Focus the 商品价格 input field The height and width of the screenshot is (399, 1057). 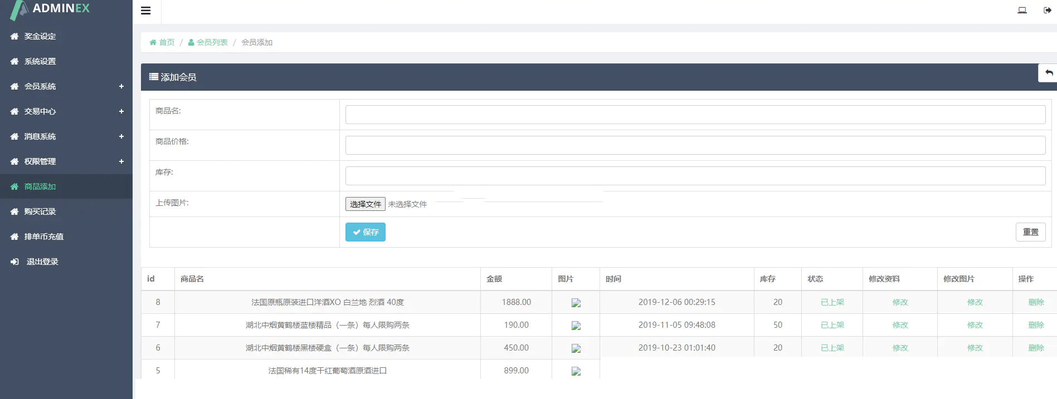(x=695, y=145)
